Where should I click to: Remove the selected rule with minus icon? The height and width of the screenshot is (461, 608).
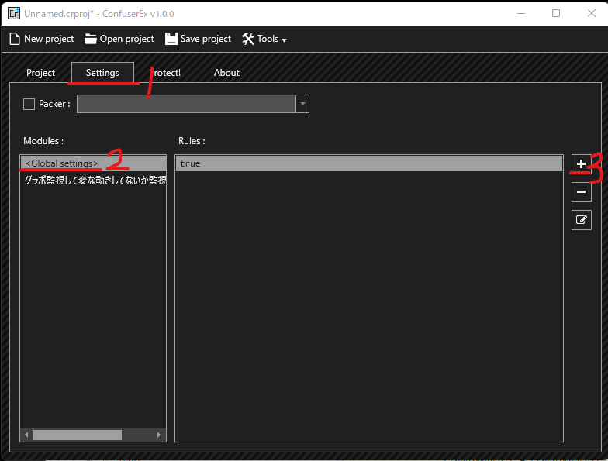click(x=582, y=192)
